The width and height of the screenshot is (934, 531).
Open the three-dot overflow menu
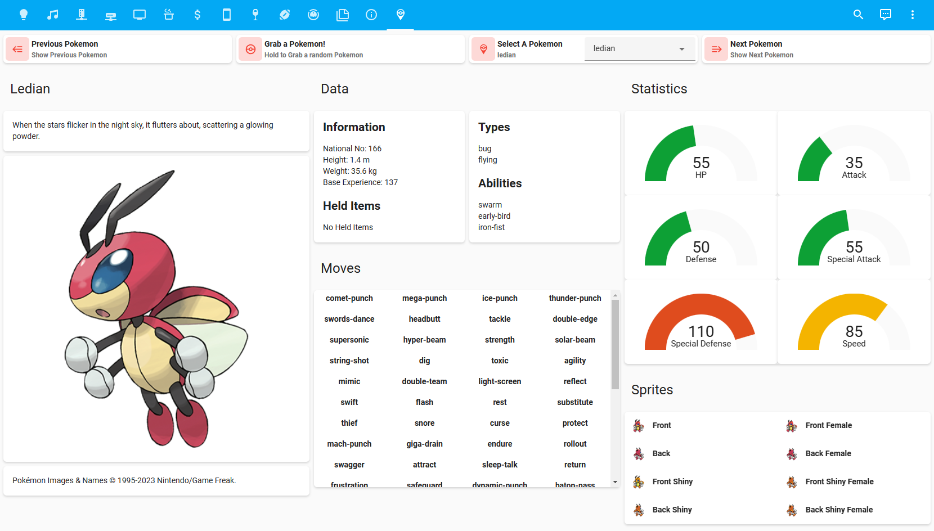(913, 15)
